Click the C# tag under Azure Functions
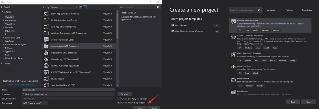Viewport: 319px width, 109px height. click(240, 73)
